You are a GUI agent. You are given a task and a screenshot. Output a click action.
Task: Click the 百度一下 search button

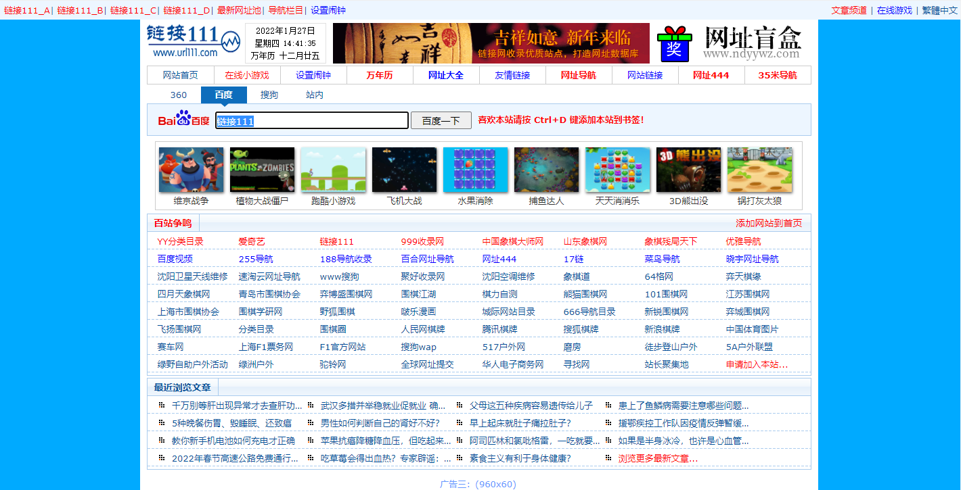click(x=441, y=121)
